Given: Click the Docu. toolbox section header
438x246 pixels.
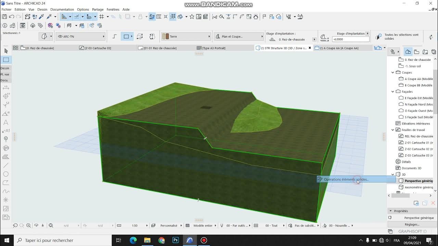Looking at the screenshot, I should [5, 80].
